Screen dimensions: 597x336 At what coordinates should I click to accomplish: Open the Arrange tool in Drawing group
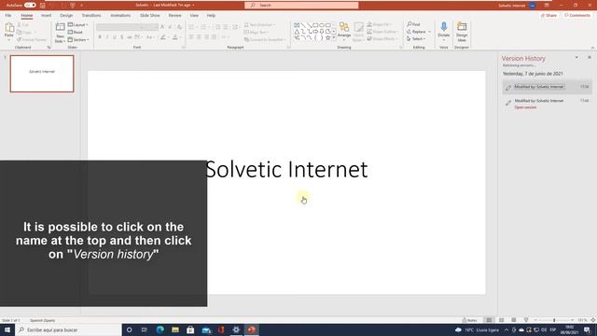pyautogui.click(x=344, y=31)
